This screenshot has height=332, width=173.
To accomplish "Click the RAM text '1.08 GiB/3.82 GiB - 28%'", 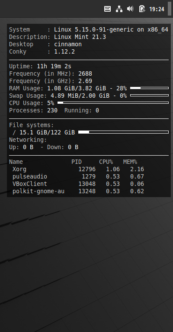I will [x=87, y=88].
